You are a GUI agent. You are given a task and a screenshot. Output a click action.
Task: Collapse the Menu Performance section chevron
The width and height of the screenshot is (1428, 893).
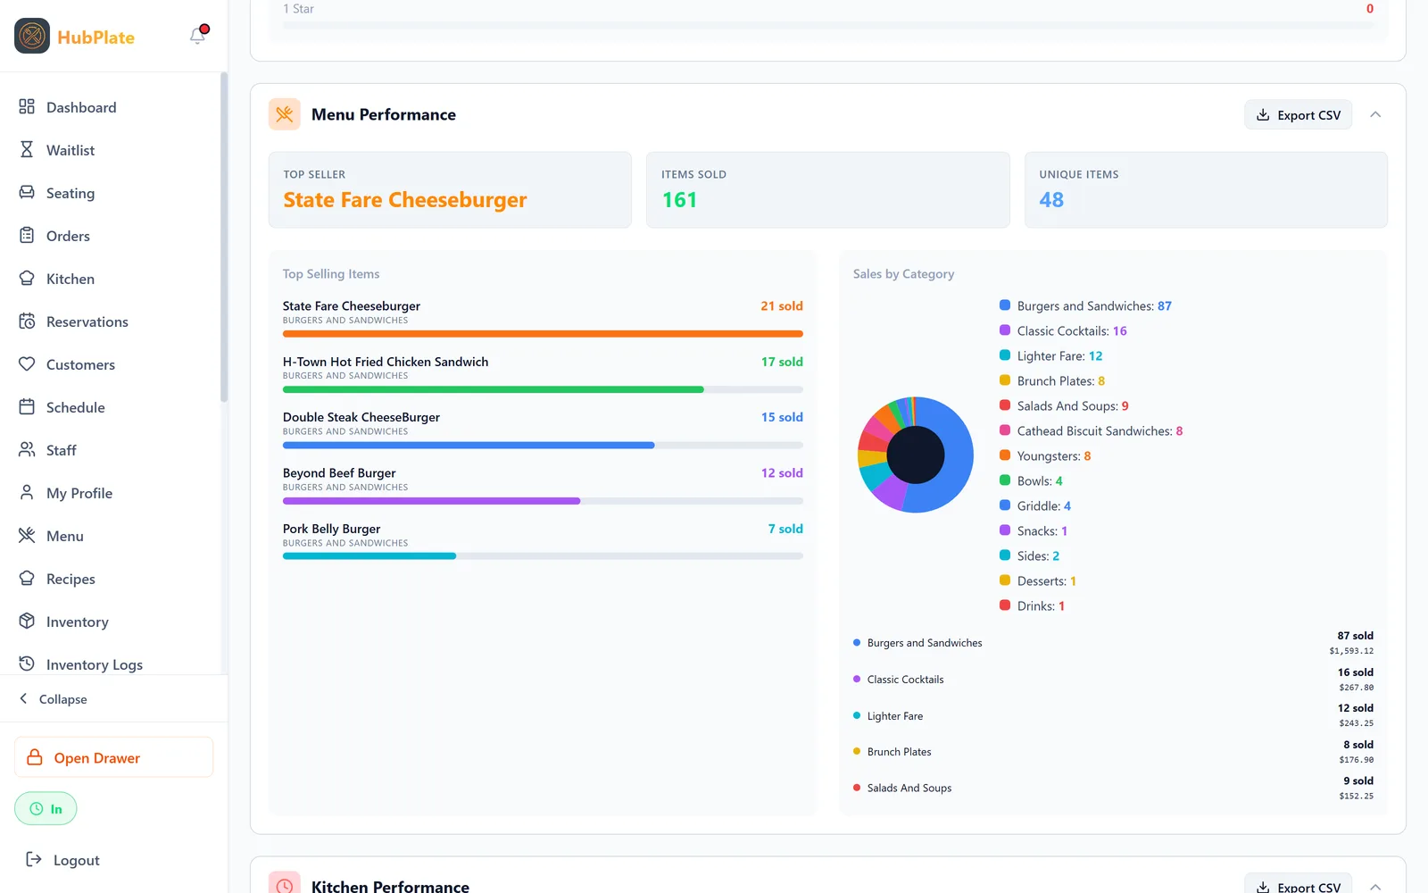pos(1375,114)
